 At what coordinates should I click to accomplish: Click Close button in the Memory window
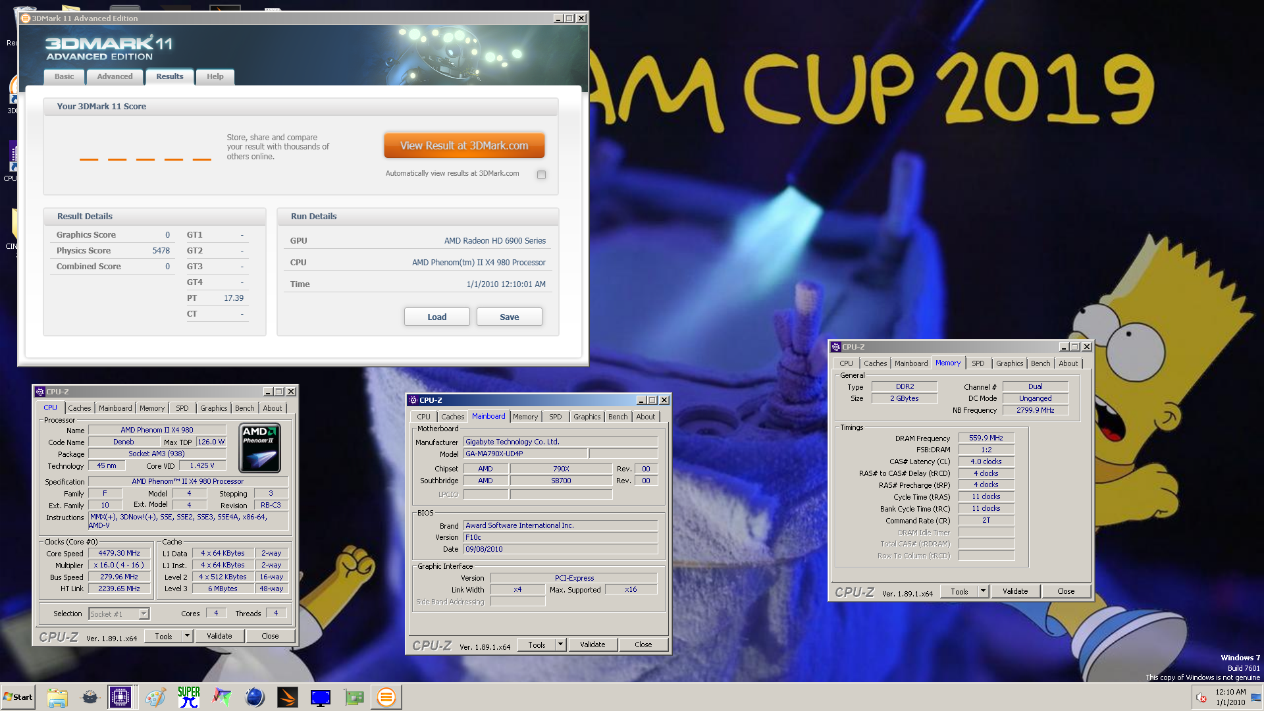1066,591
